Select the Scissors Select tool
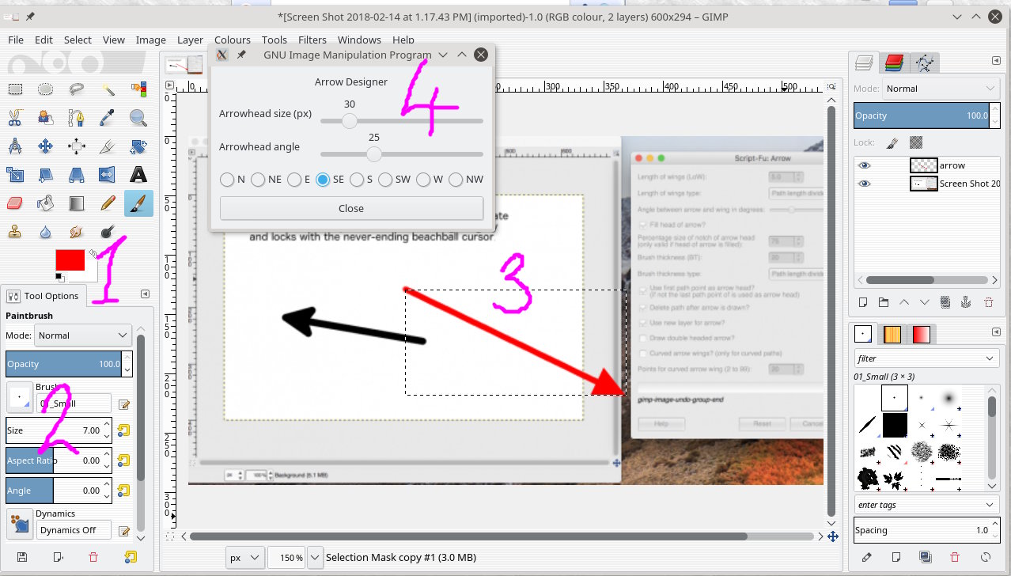 pyautogui.click(x=15, y=118)
